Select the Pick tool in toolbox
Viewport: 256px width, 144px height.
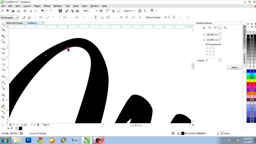(3, 24)
